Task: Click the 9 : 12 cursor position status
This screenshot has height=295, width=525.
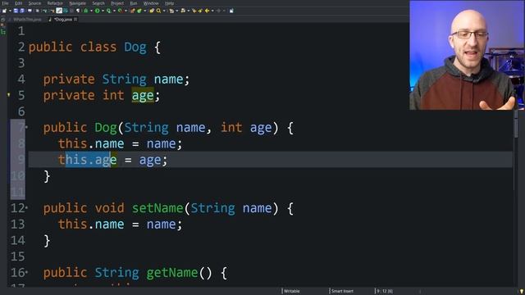Action: pyautogui.click(x=385, y=291)
